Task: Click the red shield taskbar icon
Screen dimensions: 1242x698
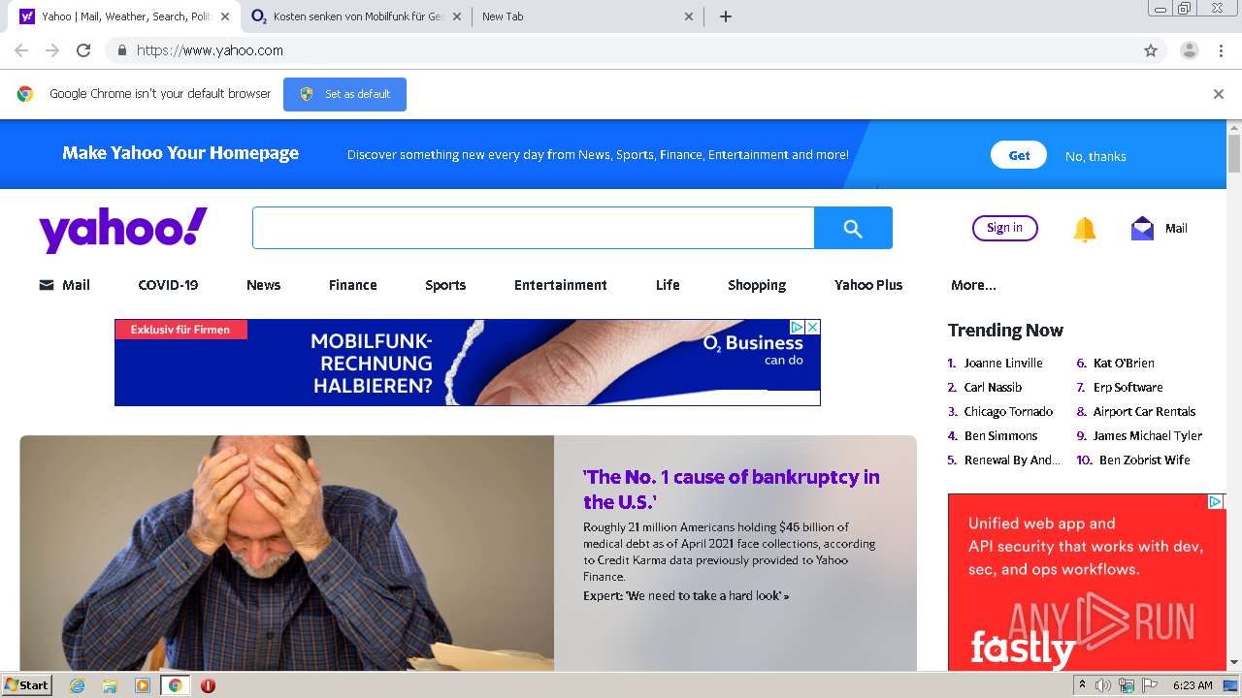Action: pyautogui.click(x=208, y=685)
